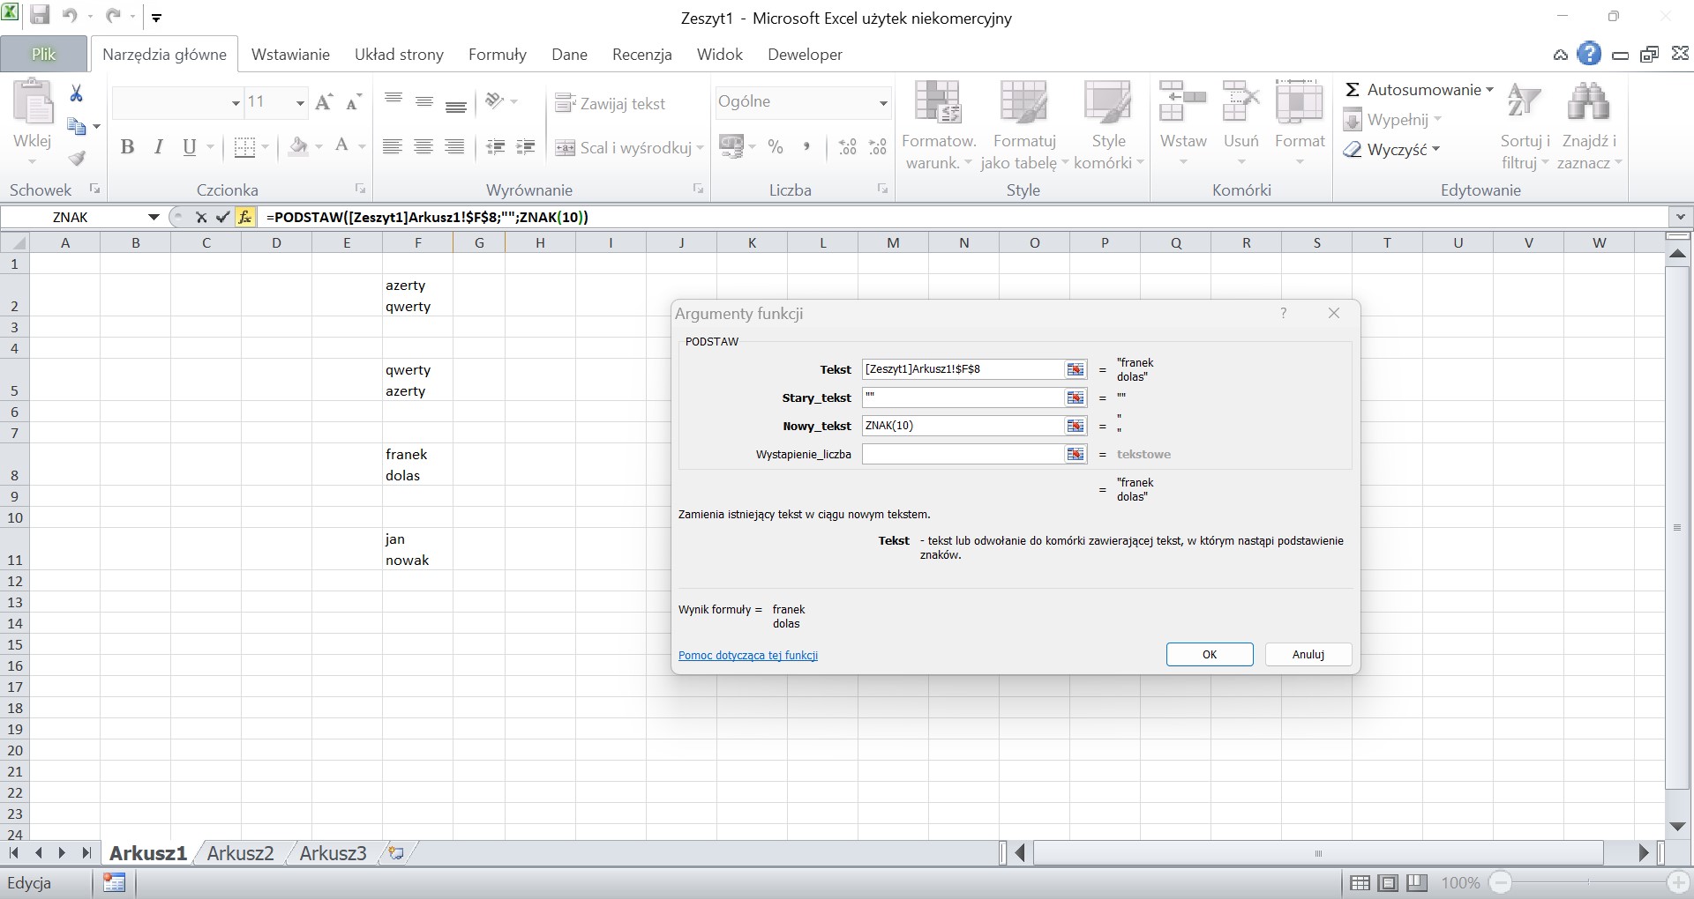Open the Ogólne number format dropdown

(882, 103)
